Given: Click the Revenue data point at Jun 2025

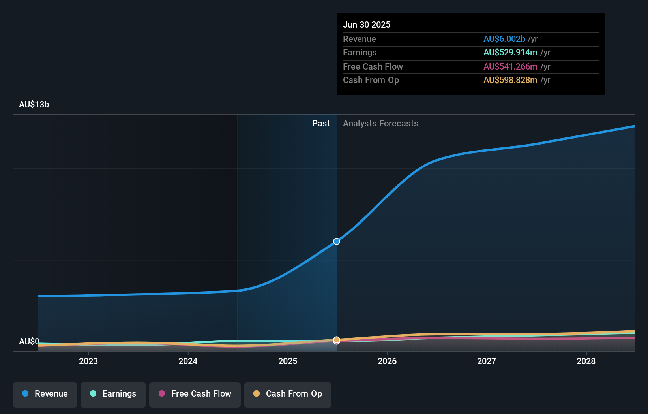Looking at the screenshot, I should [337, 241].
